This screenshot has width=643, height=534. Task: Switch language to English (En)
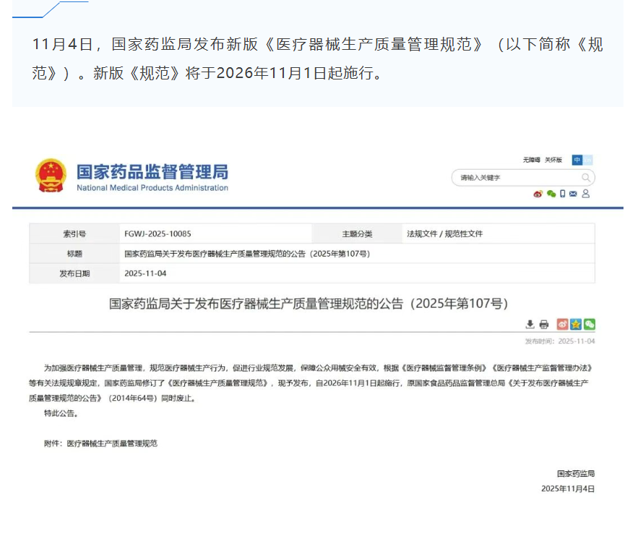[x=588, y=160]
